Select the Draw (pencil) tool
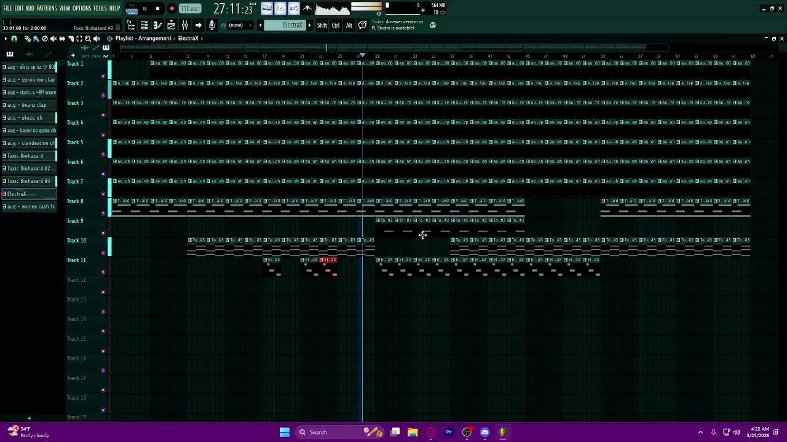This screenshot has width=787, height=442. 28,39
